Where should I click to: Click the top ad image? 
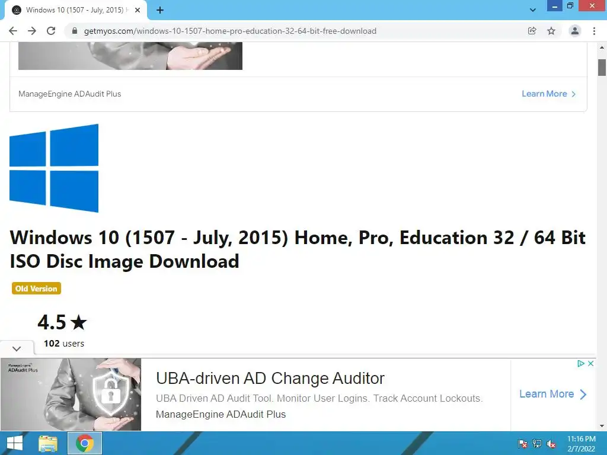[130, 56]
